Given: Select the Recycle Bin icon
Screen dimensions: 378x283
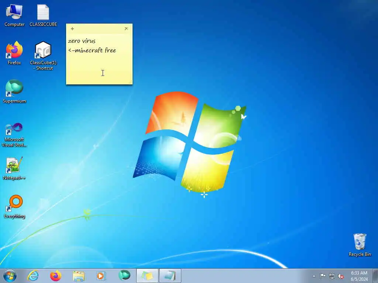Looking at the screenshot, I should [360, 245].
